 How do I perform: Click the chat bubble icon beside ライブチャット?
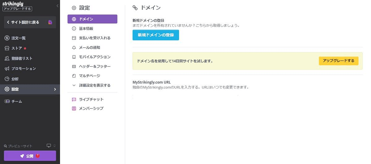pos(74,99)
